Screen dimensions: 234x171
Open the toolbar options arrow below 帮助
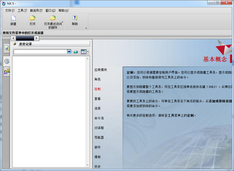86,28
